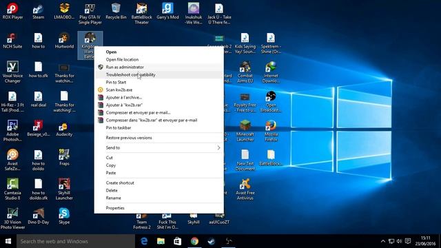
Task: Select Kids Saying Yay sound file
Action: click(x=245, y=43)
